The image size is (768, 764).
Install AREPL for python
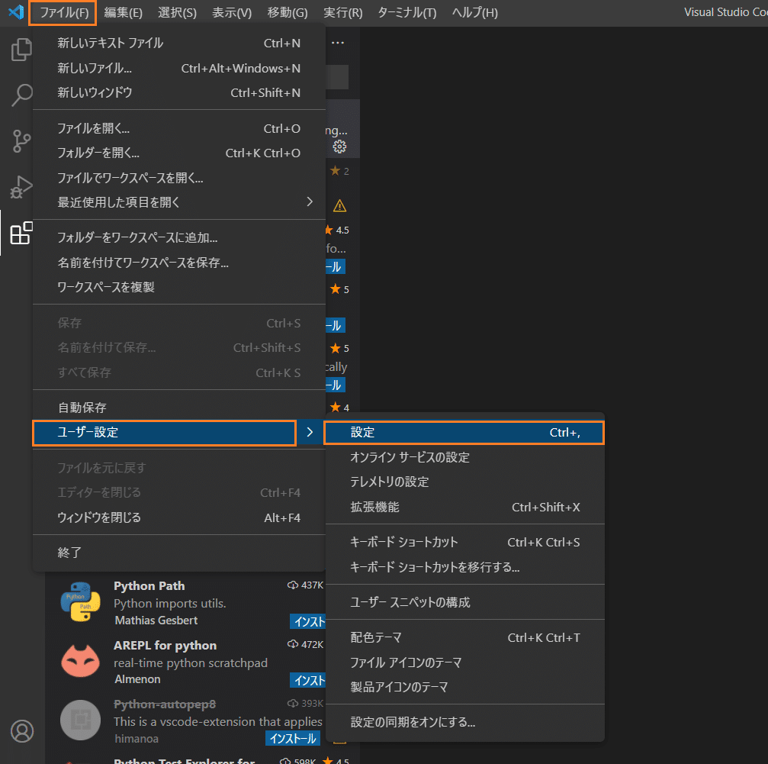point(309,680)
